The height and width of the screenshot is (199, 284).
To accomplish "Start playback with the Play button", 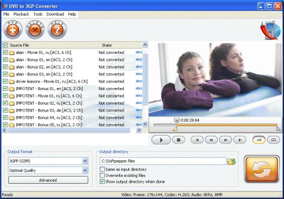I will pyautogui.click(x=161, y=140).
